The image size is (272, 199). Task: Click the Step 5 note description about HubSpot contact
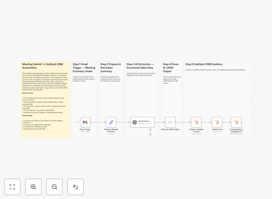coord(215,70)
